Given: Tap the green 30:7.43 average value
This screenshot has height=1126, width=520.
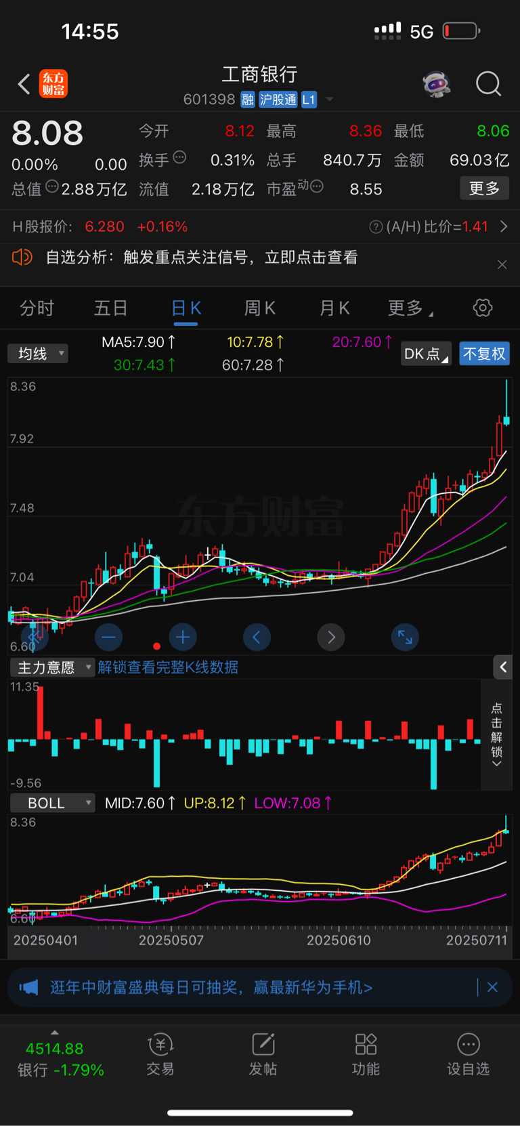Looking at the screenshot, I should (145, 365).
